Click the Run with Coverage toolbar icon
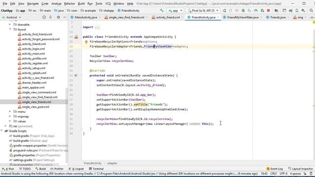 coord(250,10)
